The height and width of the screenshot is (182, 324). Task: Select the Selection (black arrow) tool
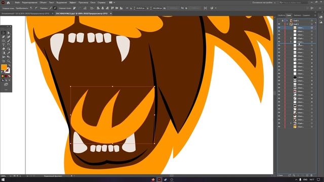[4, 33]
